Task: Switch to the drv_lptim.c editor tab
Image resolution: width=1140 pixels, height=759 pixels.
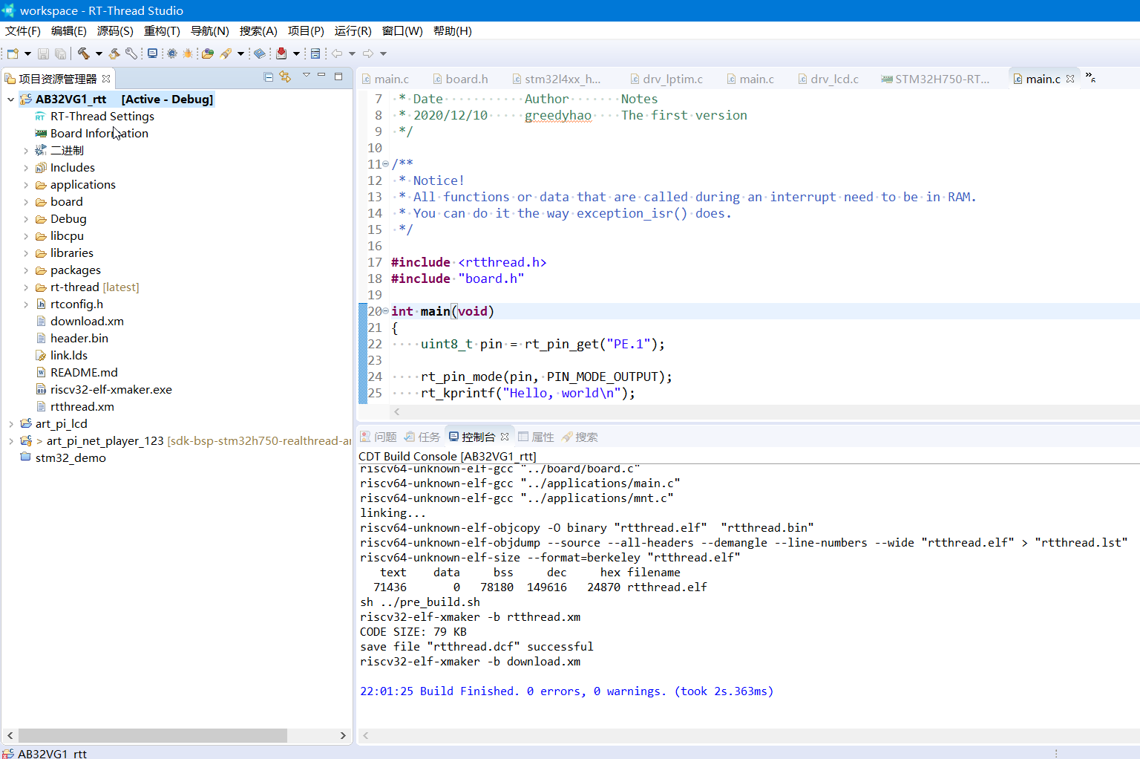Action: 666,79
